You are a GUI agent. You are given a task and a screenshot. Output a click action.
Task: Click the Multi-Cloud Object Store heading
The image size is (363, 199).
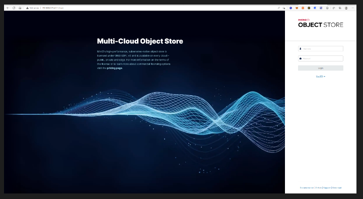click(140, 41)
